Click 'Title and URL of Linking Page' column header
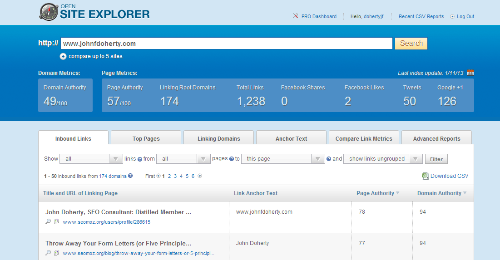Image resolution: width=500 pixels, height=260 pixels. [80, 193]
